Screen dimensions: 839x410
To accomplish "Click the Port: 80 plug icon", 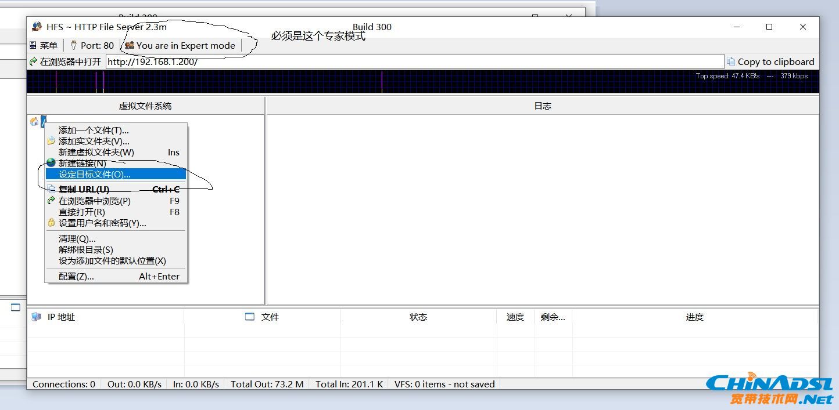I will click(74, 45).
